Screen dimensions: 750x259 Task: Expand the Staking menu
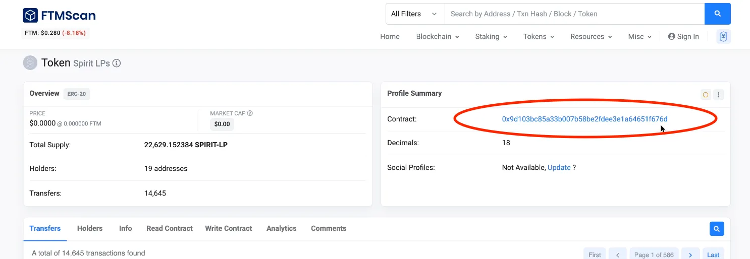point(491,37)
